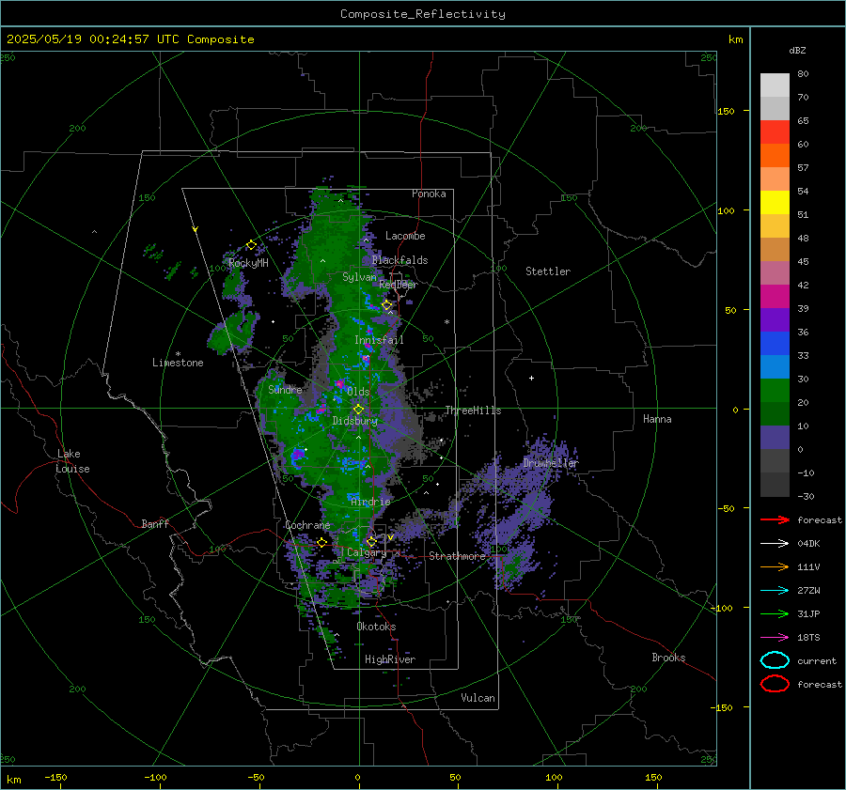The height and width of the screenshot is (790, 846).
Task: Click the Drumheller city label
Action: pos(550,463)
